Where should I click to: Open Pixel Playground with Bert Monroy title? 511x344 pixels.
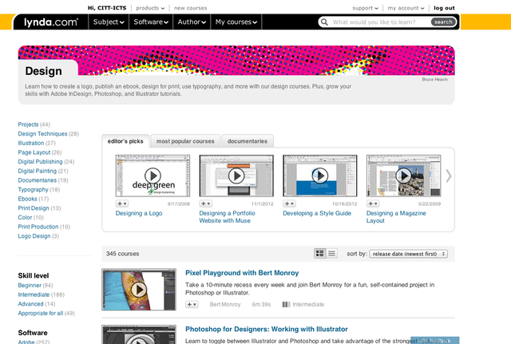click(x=242, y=273)
